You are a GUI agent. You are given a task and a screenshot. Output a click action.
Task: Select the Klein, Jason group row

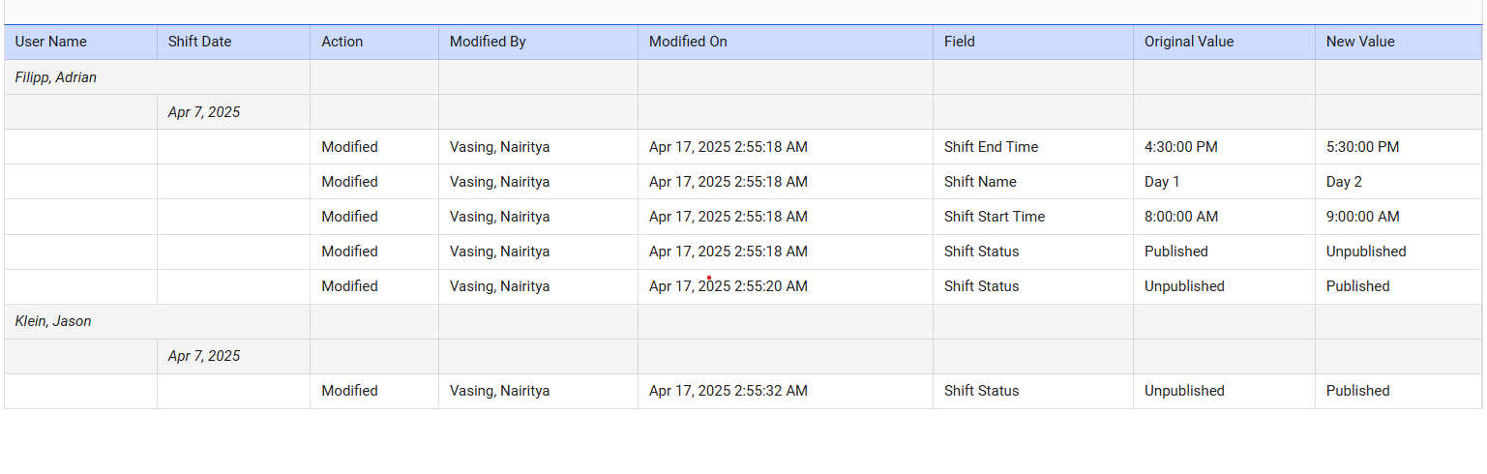click(x=53, y=321)
